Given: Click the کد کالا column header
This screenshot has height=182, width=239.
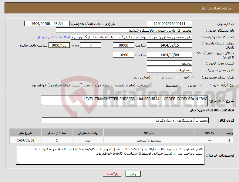Looking at the screenshot, I should point(210,133).
